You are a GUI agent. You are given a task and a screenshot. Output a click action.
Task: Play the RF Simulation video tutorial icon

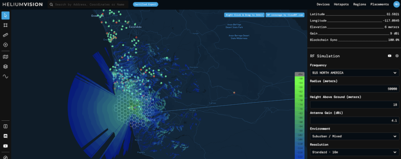390,56
